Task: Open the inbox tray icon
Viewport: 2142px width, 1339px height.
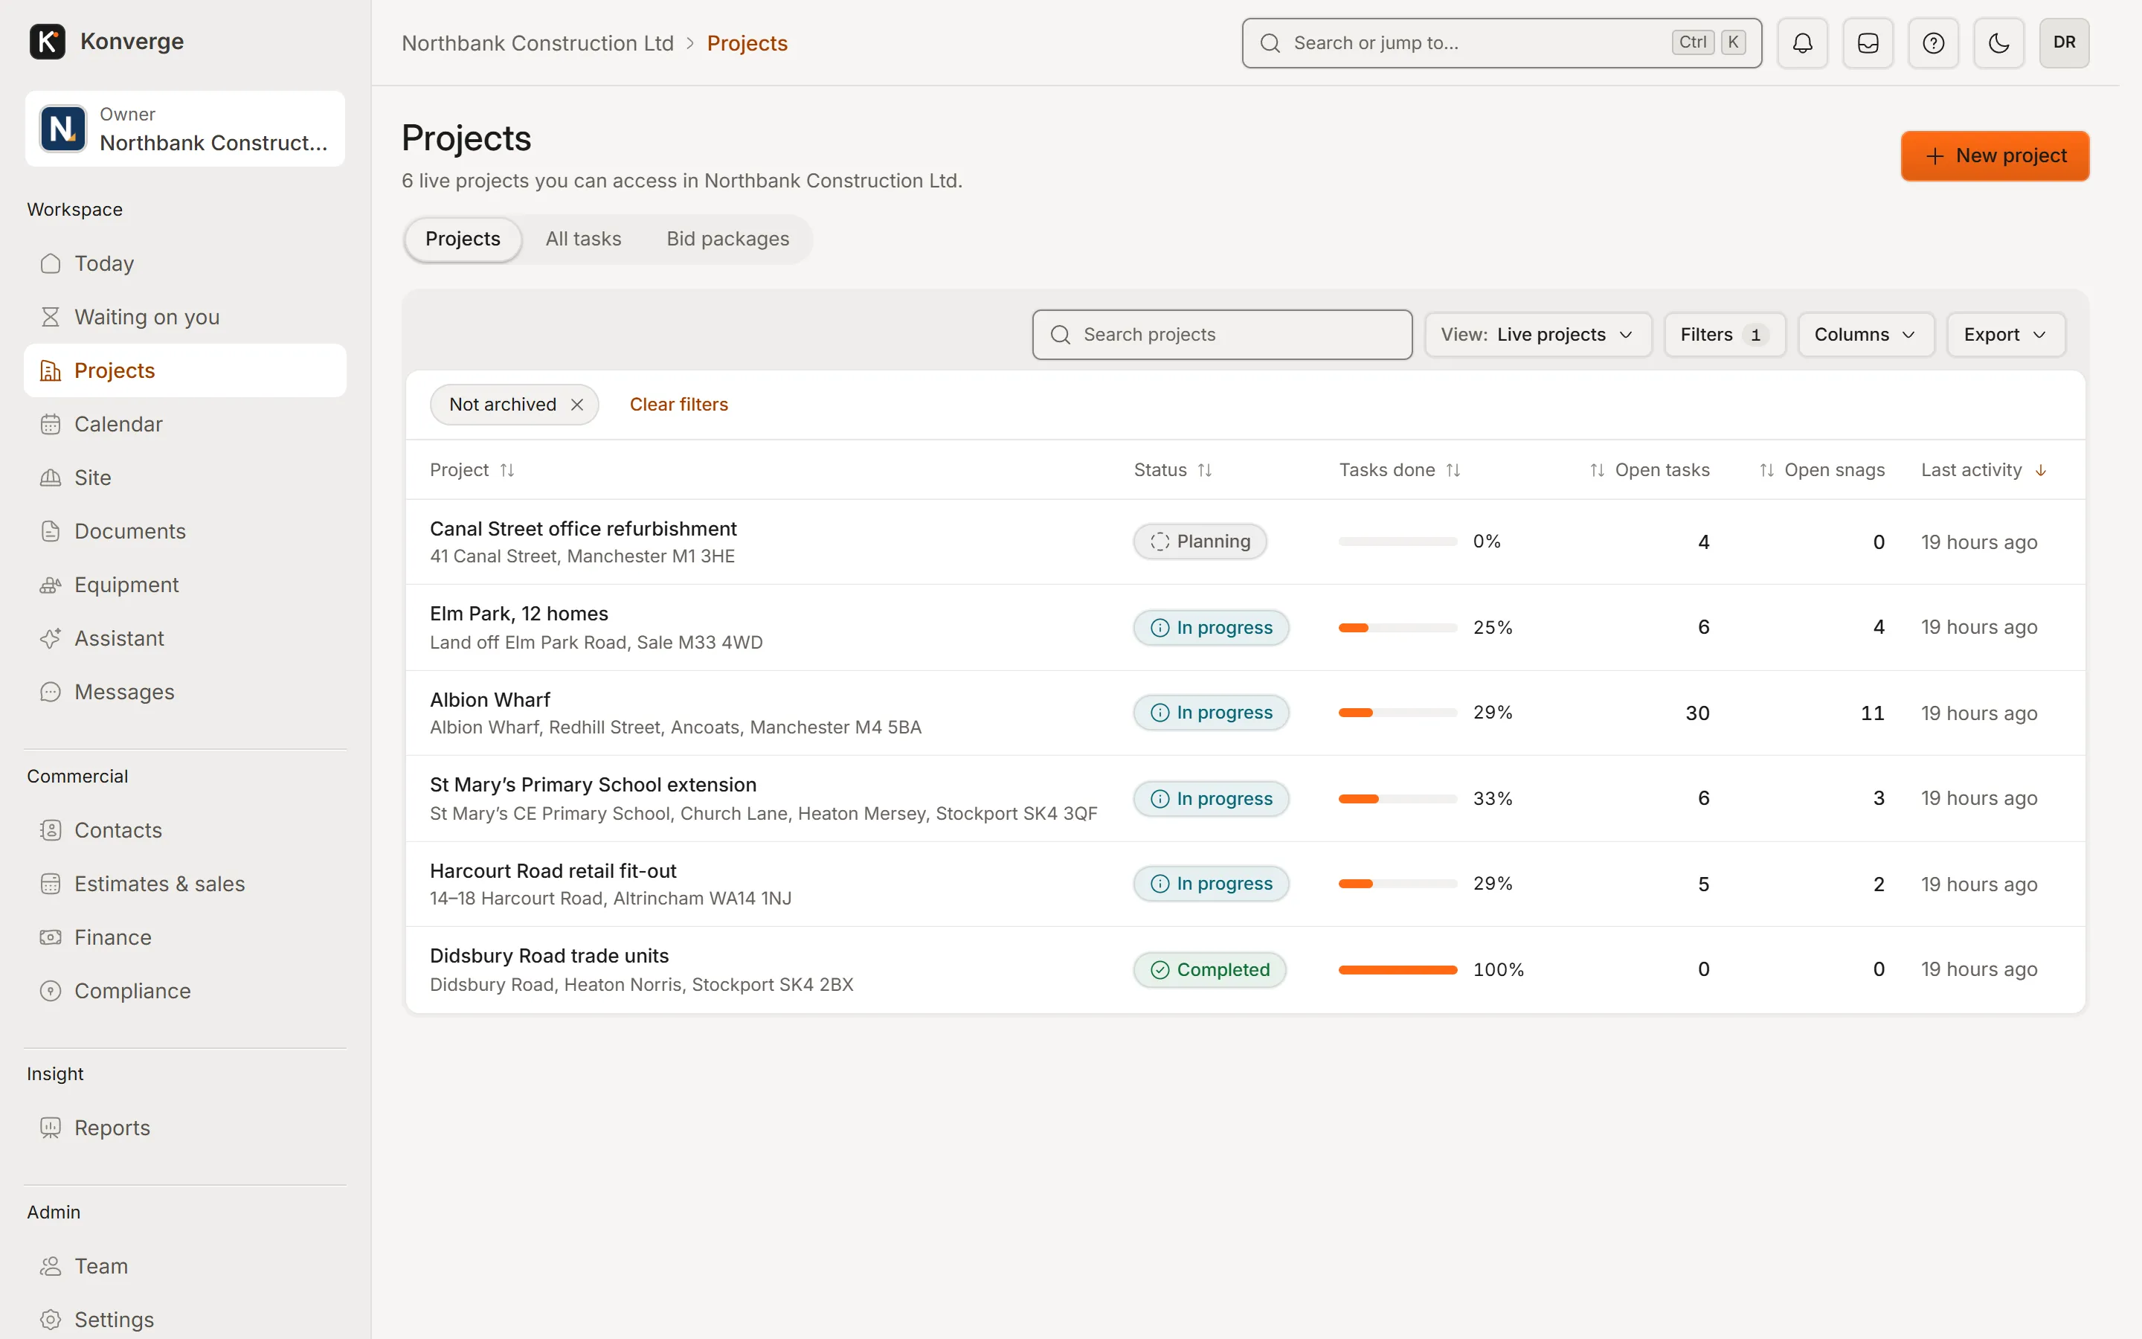Action: (x=1868, y=42)
